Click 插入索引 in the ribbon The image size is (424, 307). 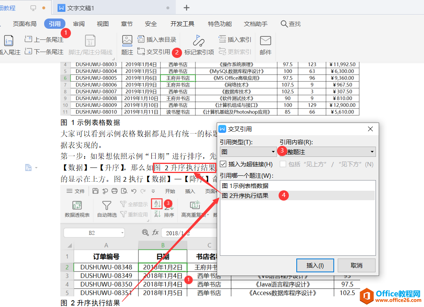(235, 39)
